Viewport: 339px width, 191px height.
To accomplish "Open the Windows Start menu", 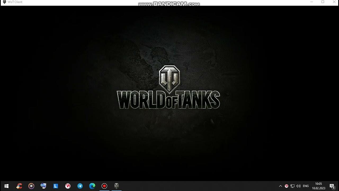I will pos(6,186).
